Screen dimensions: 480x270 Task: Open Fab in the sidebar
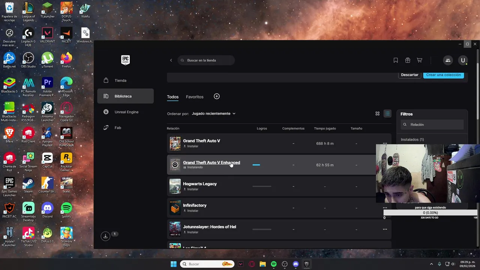pyautogui.click(x=125, y=127)
